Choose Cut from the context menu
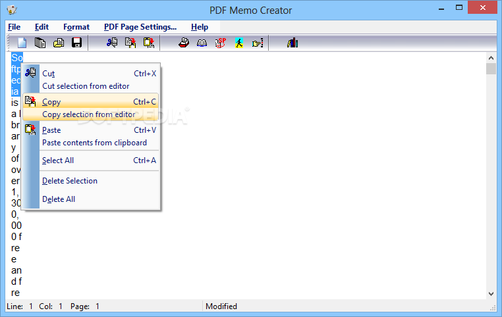Viewport: 502px width, 317px height. [91, 79]
